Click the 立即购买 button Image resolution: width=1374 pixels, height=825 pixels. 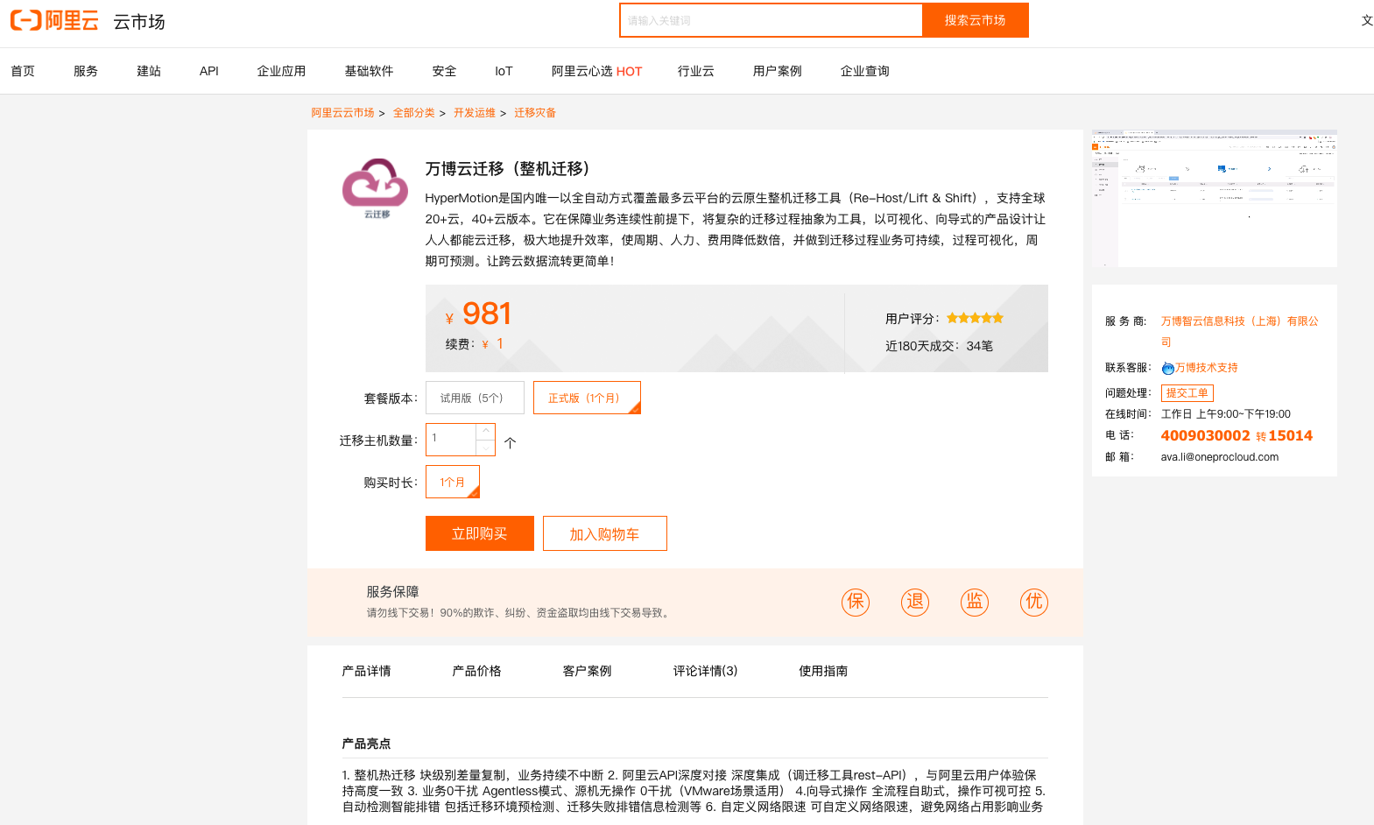coord(480,533)
